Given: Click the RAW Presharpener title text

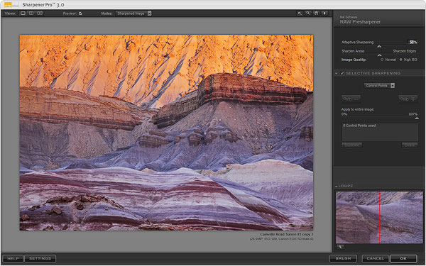Looking at the screenshot, I should (x=360, y=22).
